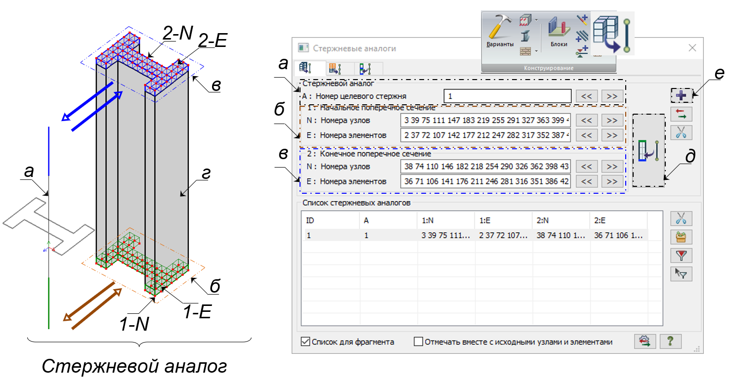Click the Номер целевого стержня input field
This screenshot has width=731, height=386.
(x=507, y=96)
